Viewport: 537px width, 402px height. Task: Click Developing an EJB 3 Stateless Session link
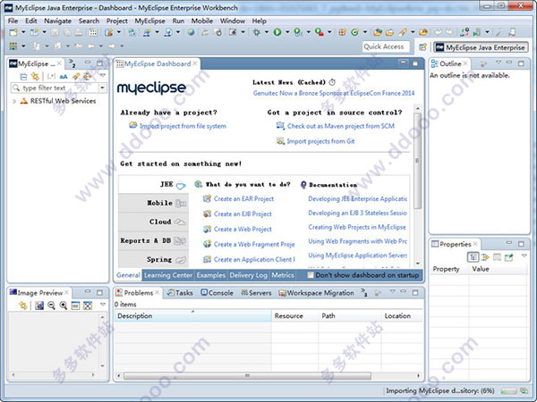coord(357,213)
